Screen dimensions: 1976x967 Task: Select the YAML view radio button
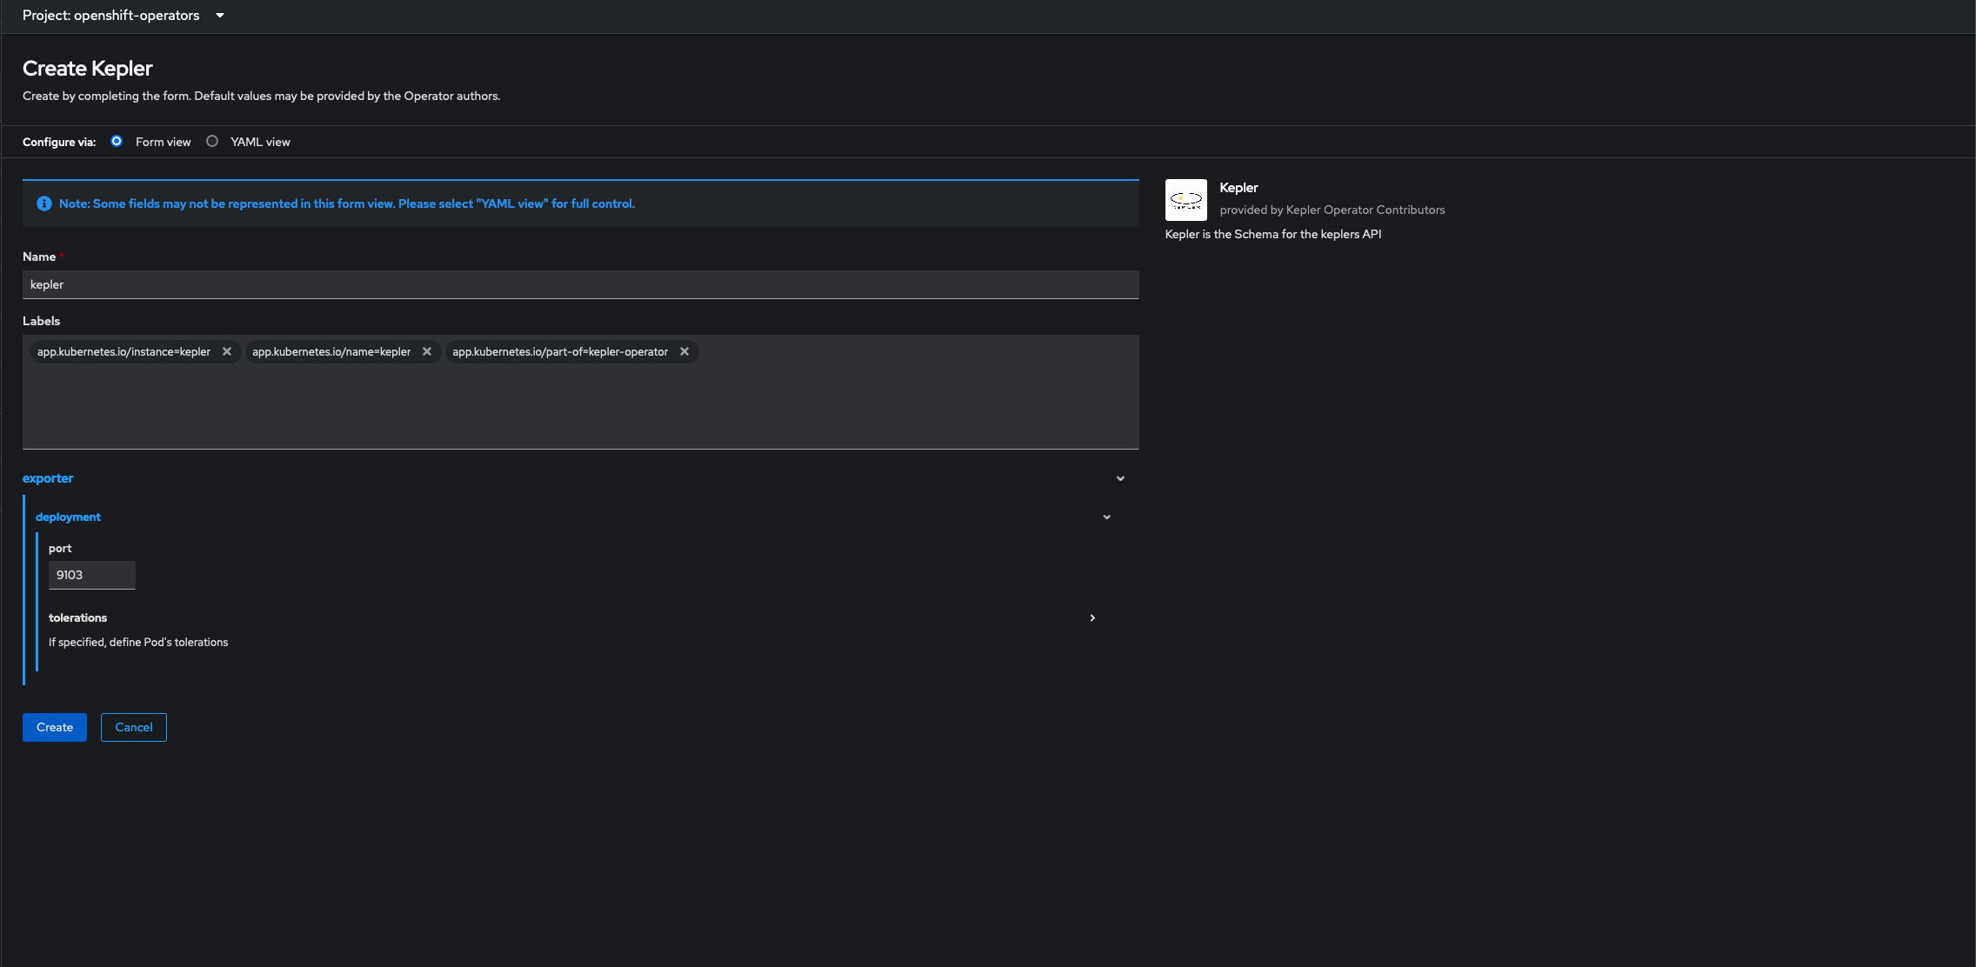212,141
